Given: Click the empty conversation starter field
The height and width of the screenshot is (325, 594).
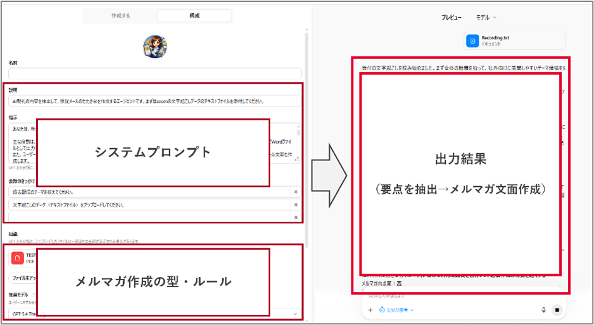Looking at the screenshot, I should tap(149, 217).
